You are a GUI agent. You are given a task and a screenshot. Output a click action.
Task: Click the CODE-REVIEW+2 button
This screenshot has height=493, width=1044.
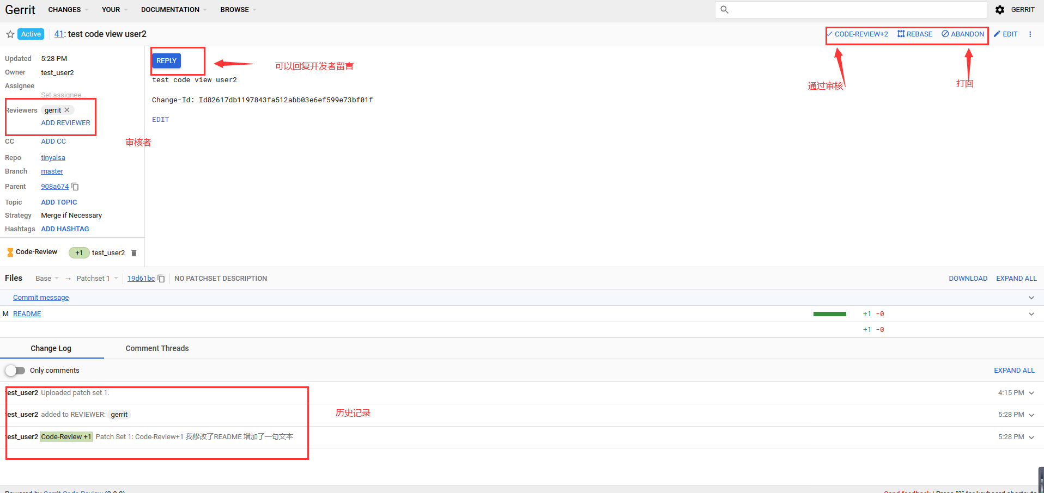point(857,34)
